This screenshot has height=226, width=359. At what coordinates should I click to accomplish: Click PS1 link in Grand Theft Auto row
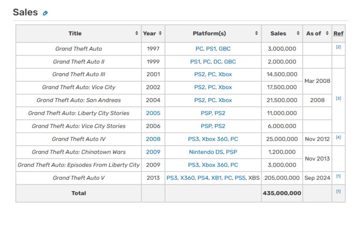(211, 49)
